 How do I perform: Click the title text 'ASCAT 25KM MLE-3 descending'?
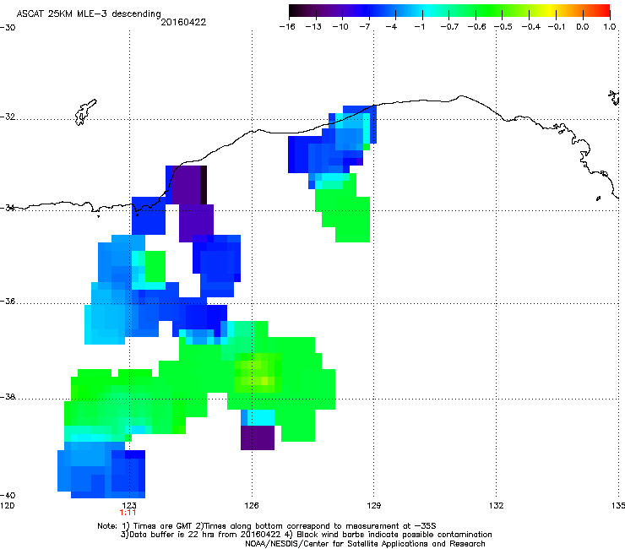click(x=89, y=14)
